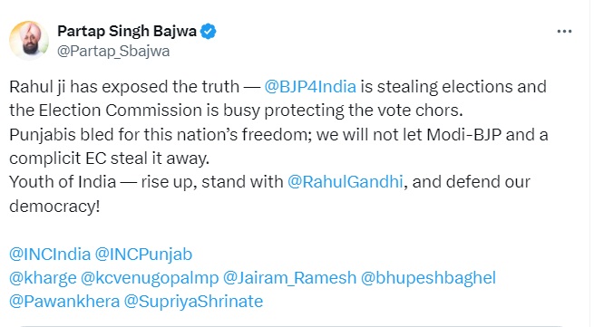
Task: Open the @Partap_Sbajwa handle
Action: point(113,51)
